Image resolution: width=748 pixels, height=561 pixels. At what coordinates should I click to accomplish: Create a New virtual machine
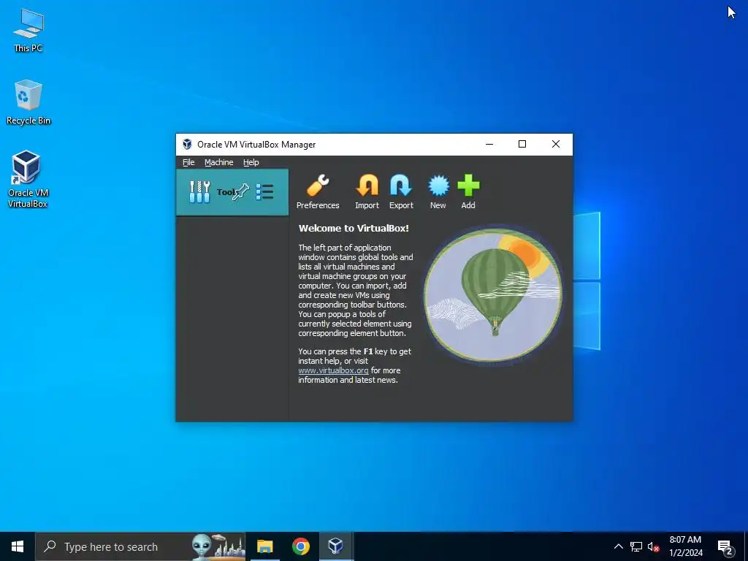pyautogui.click(x=438, y=192)
